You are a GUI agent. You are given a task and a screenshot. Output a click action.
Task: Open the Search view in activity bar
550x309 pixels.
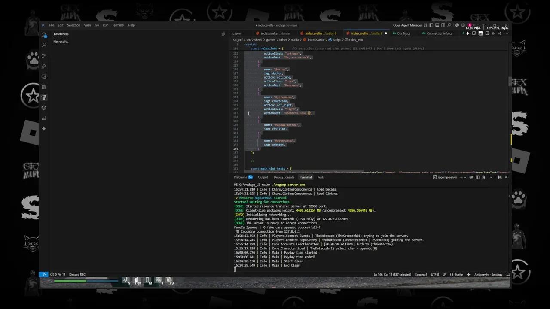click(x=44, y=45)
